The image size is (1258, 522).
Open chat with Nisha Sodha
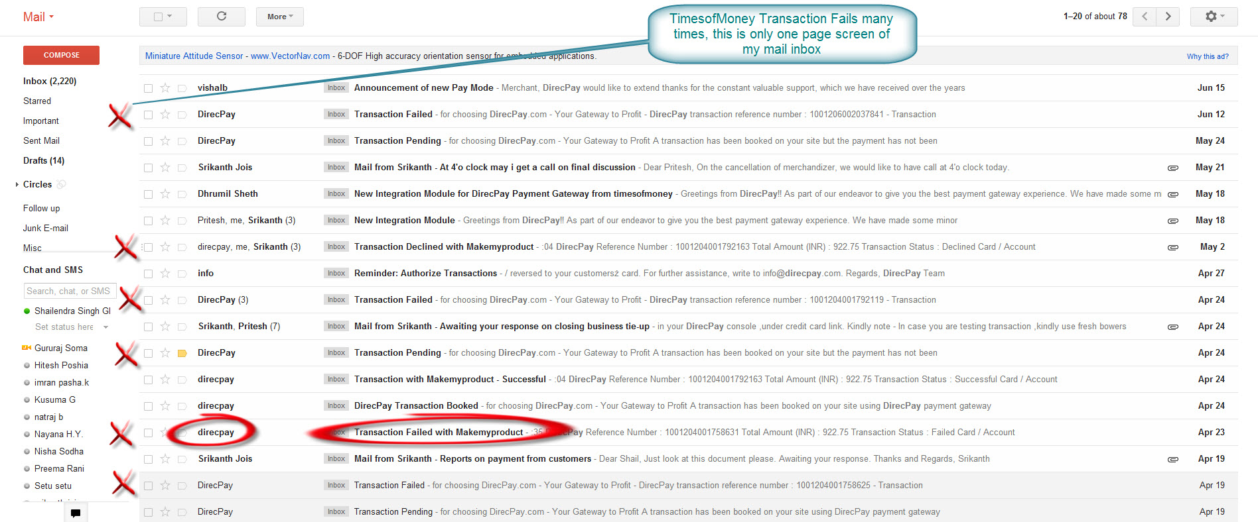point(59,451)
